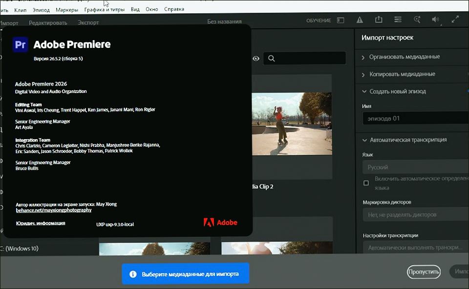Enable automatic language detection checkbox
Screen dimensions: 469x289
(366, 183)
